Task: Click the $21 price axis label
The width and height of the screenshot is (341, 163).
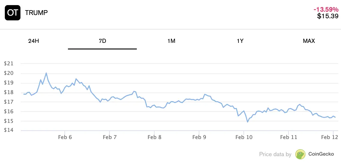Action: 8,64
